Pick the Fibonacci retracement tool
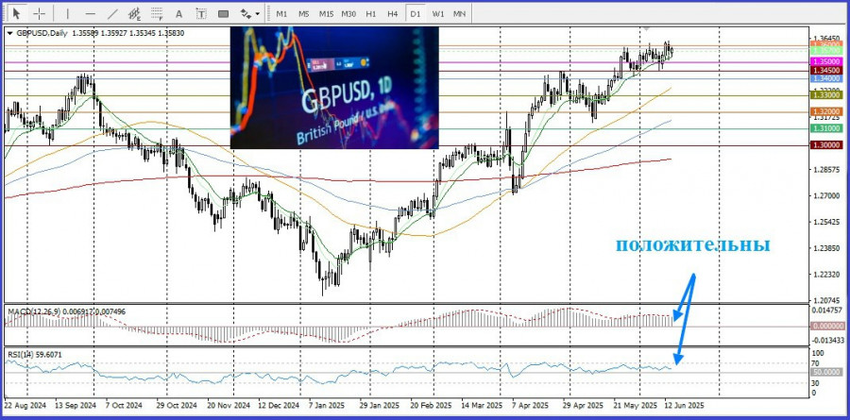This screenshot has width=850, height=420. pyautogui.click(x=157, y=13)
